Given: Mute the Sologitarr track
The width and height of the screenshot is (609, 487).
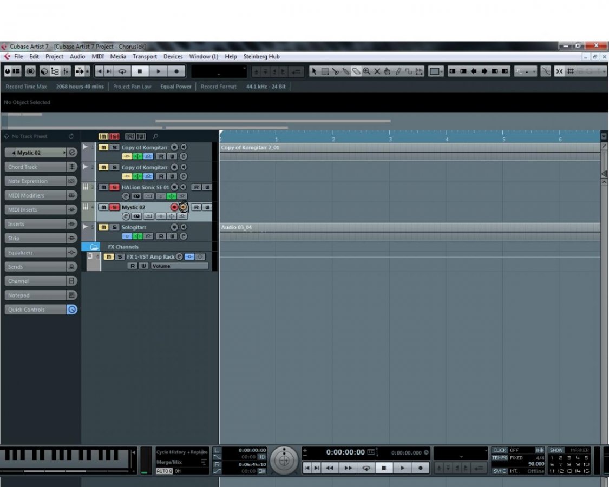Looking at the screenshot, I should 103,227.
